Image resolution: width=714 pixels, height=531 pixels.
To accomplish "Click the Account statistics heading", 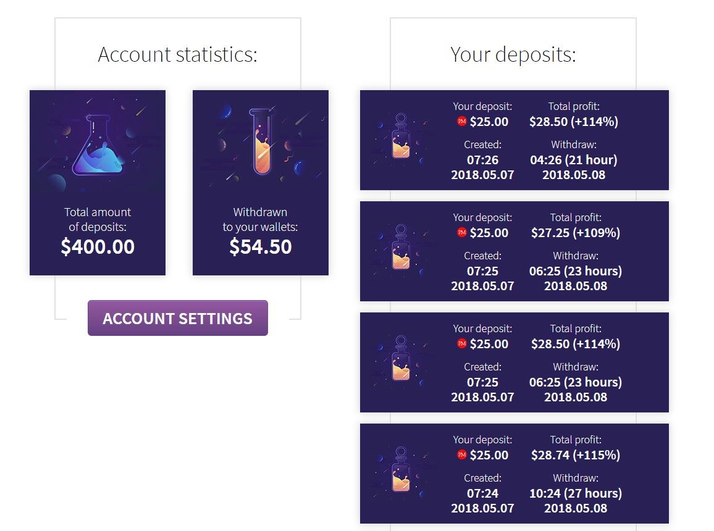I will 178,54.
